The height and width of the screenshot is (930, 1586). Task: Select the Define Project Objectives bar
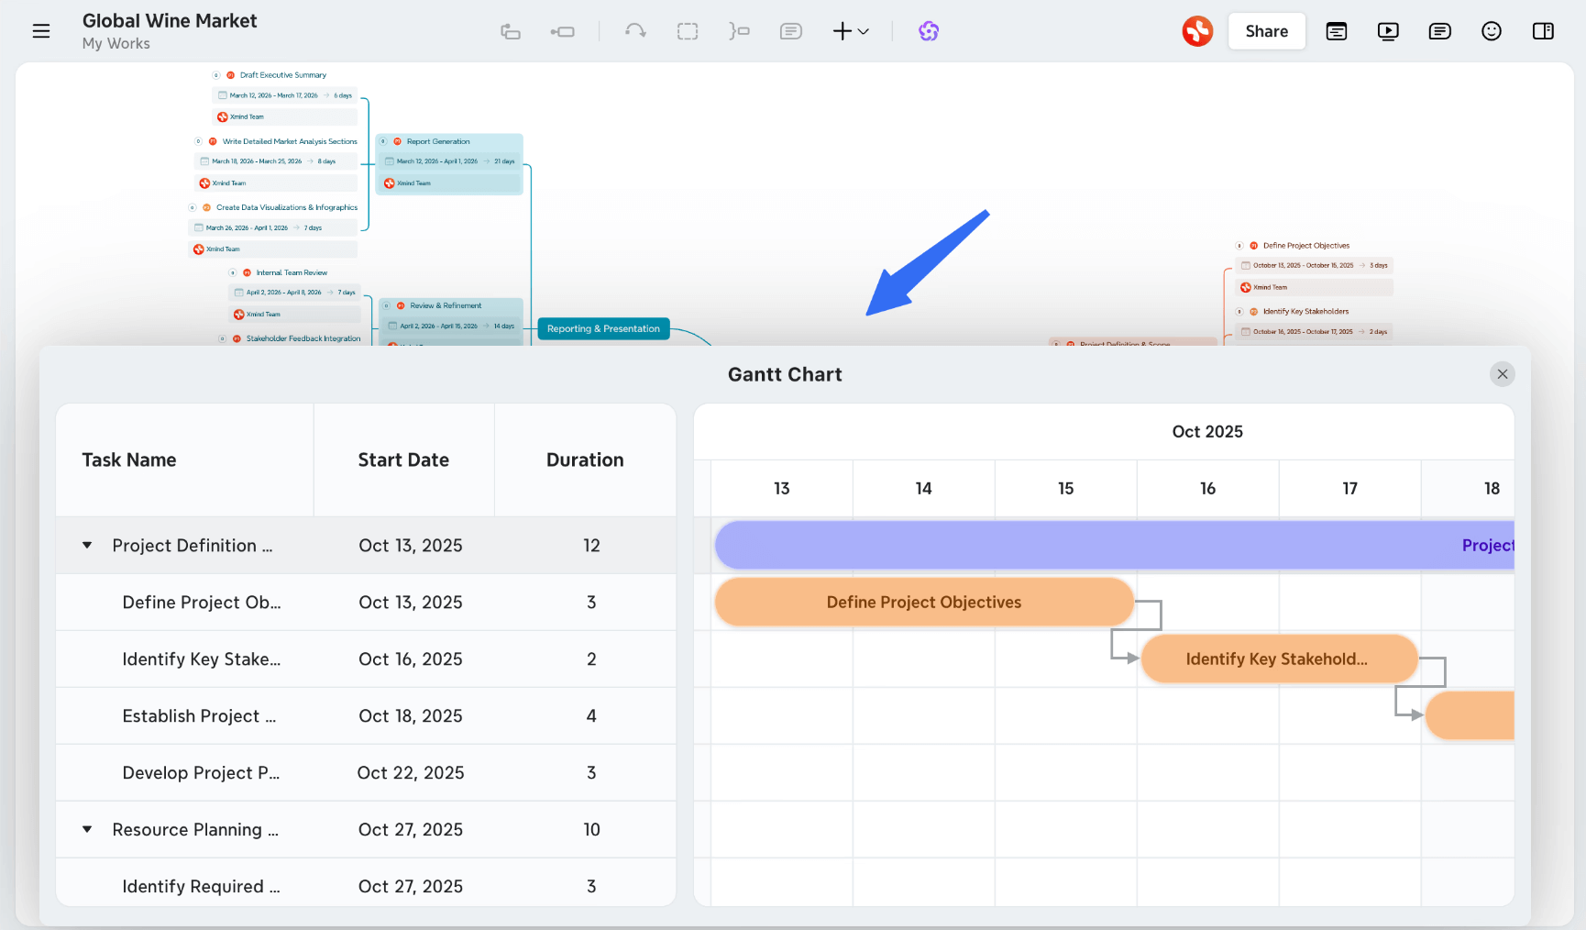[x=923, y=602]
